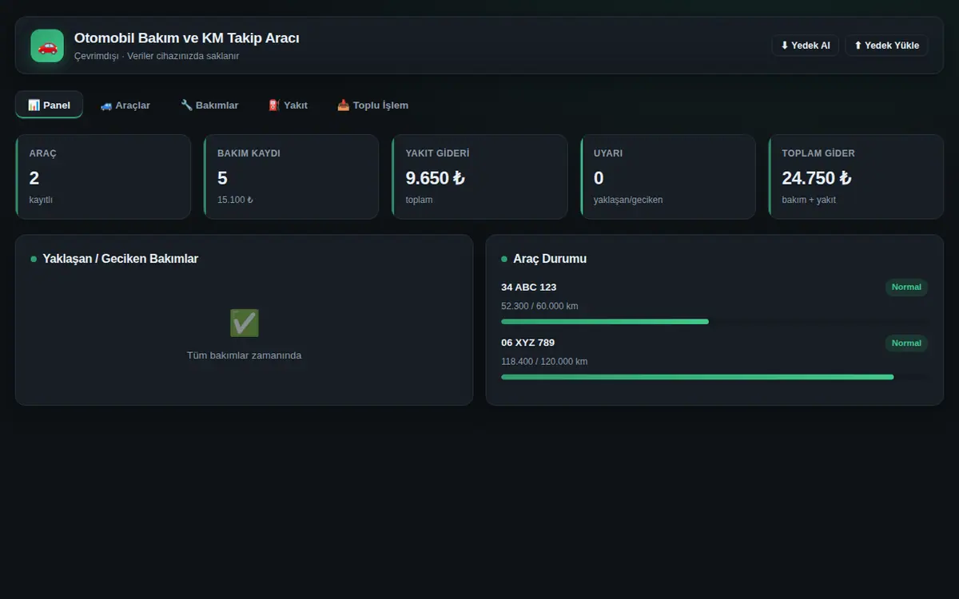Click the Araç Durumu heading
The width and height of the screenshot is (959, 599).
coord(550,259)
